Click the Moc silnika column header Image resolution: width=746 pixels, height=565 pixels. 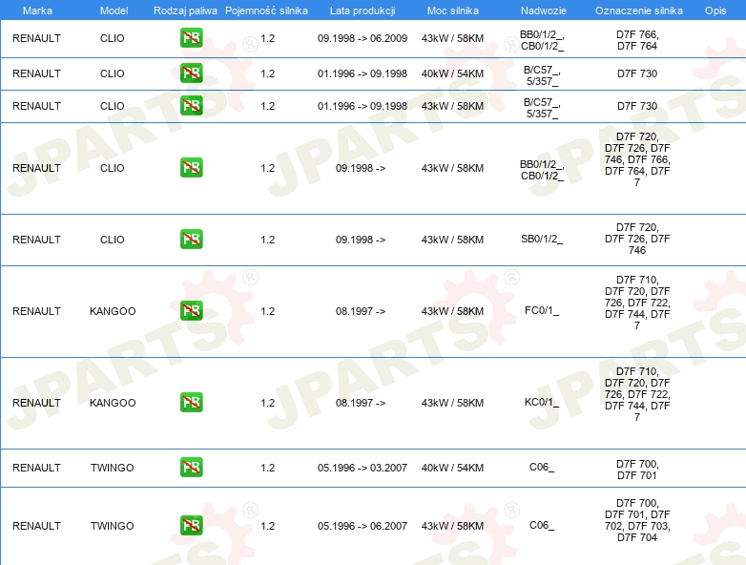452,10
